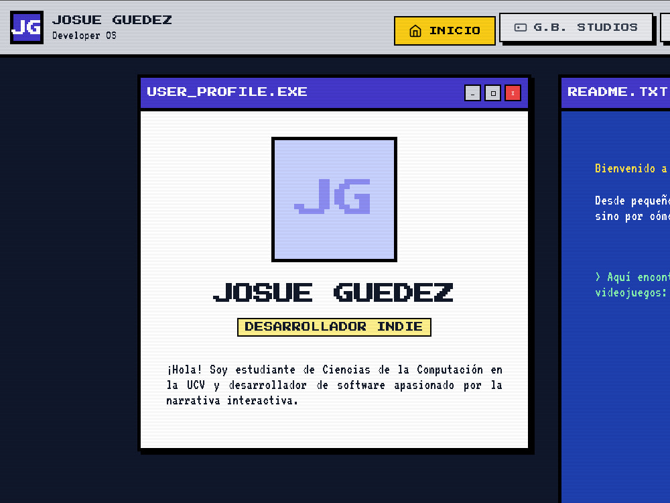Click the 'sino por cóm' line in README
Image resolution: width=670 pixels, height=503 pixels.
click(x=632, y=217)
